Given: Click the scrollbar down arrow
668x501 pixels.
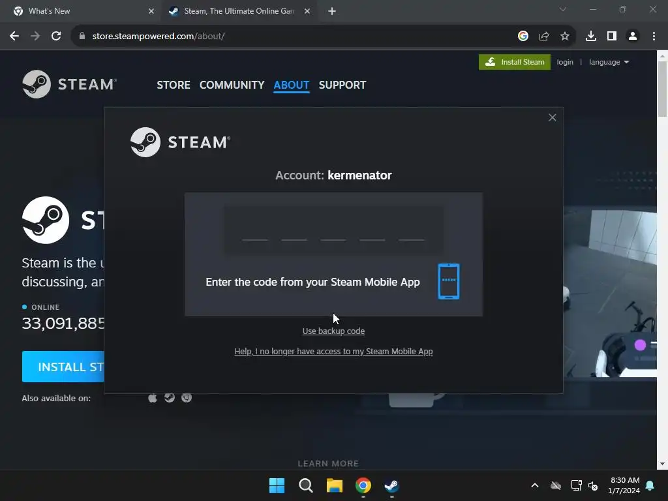Looking at the screenshot, I should pos(663,464).
